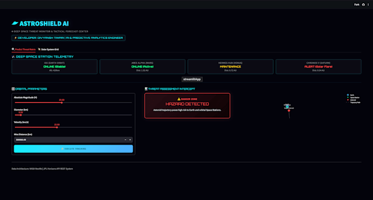Click the chart icon beside Threat Assessment Intercept

pyautogui.click(x=146, y=89)
